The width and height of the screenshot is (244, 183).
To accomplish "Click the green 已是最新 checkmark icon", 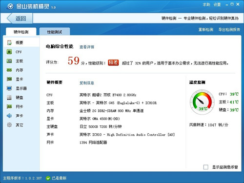I will 48,178.
